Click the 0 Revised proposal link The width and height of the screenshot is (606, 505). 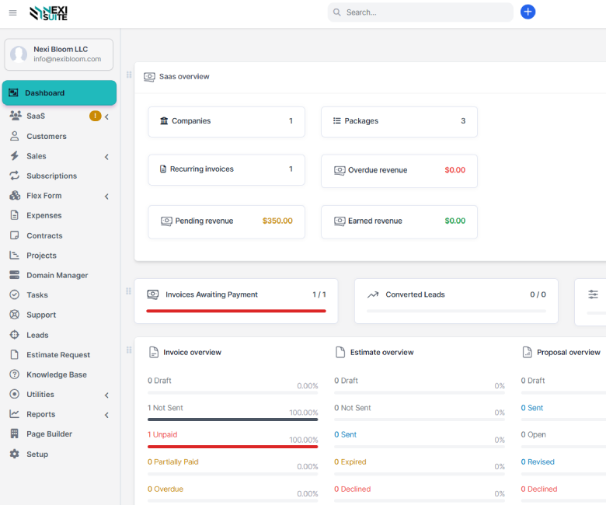point(537,461)
